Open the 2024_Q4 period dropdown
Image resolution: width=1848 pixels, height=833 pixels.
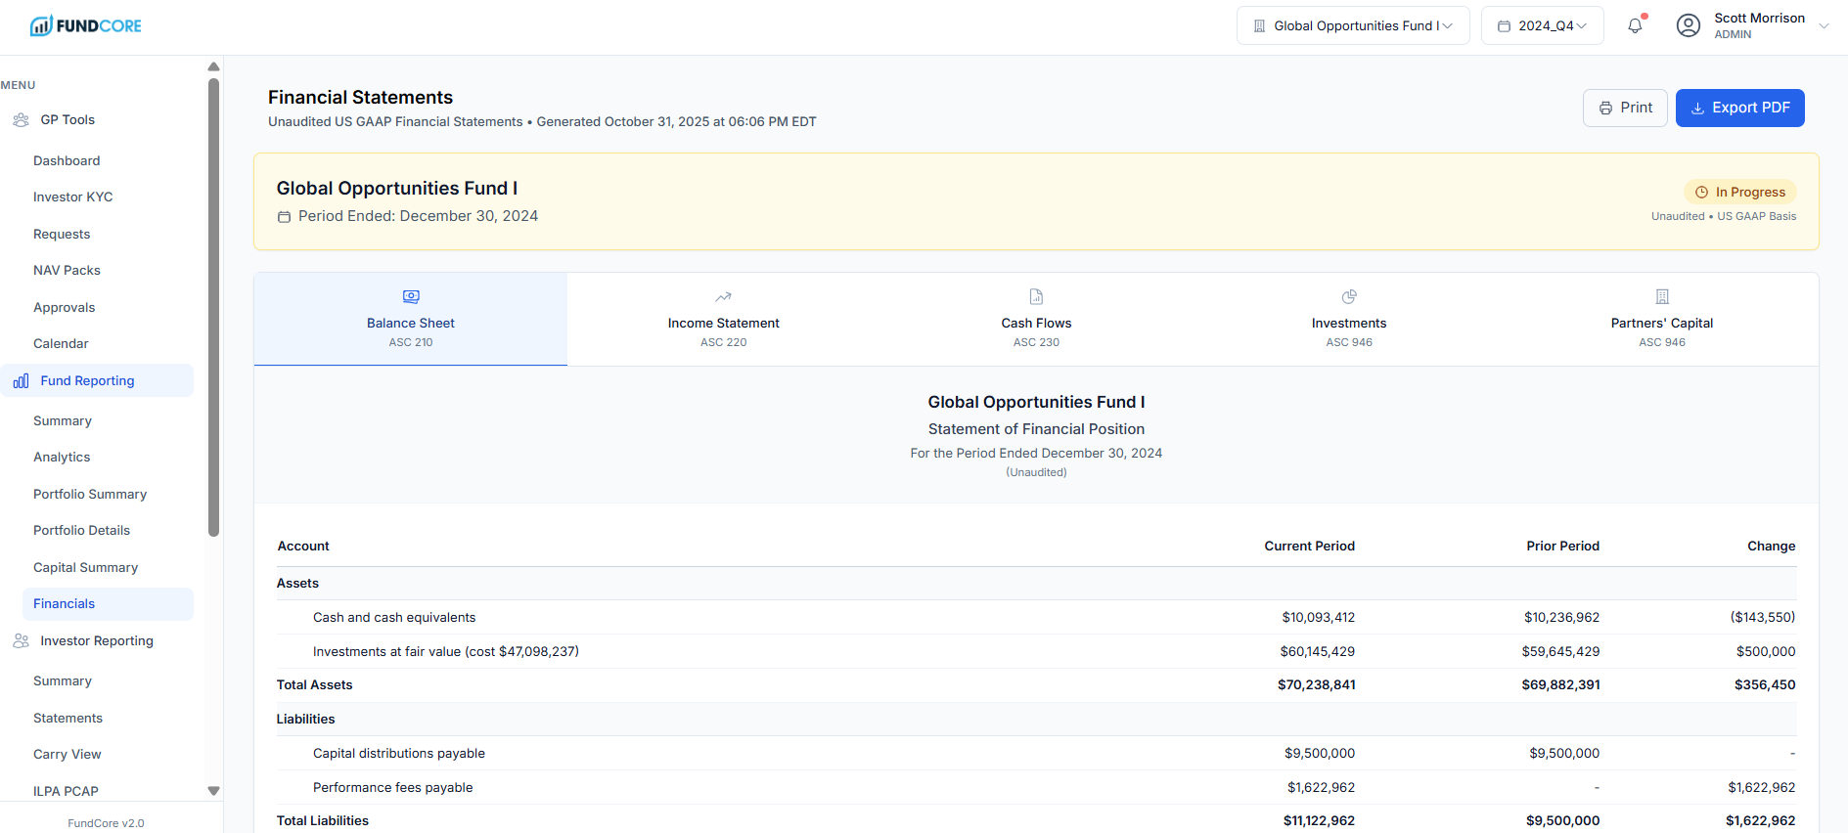point(1542,26)
